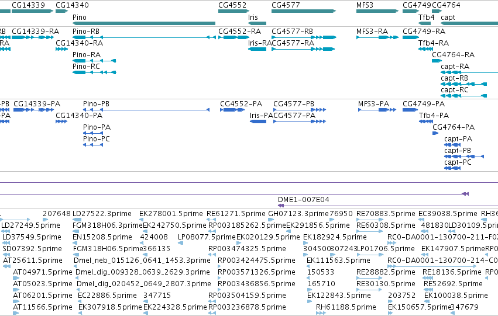498x316 pixels.
Task: Click EST EC22886.5prime
Action: (80, 301)
